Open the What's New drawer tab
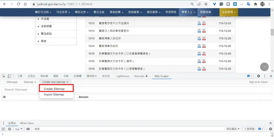 27,123
